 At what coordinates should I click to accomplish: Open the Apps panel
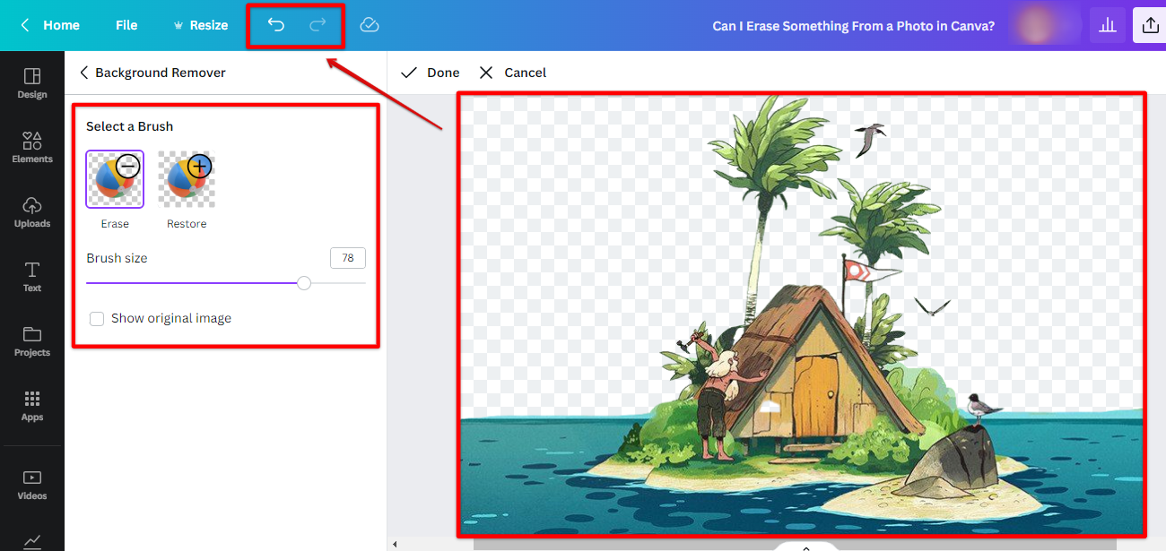click(x=31, y=405)
